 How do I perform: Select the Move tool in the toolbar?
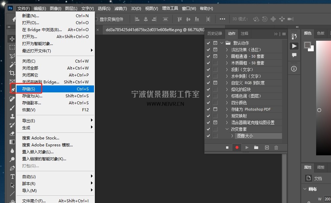click(x=12, y=39)
